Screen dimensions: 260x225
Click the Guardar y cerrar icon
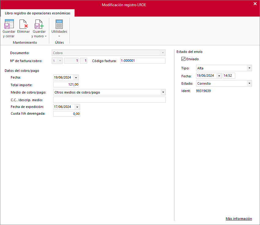[x=9, y=24]
